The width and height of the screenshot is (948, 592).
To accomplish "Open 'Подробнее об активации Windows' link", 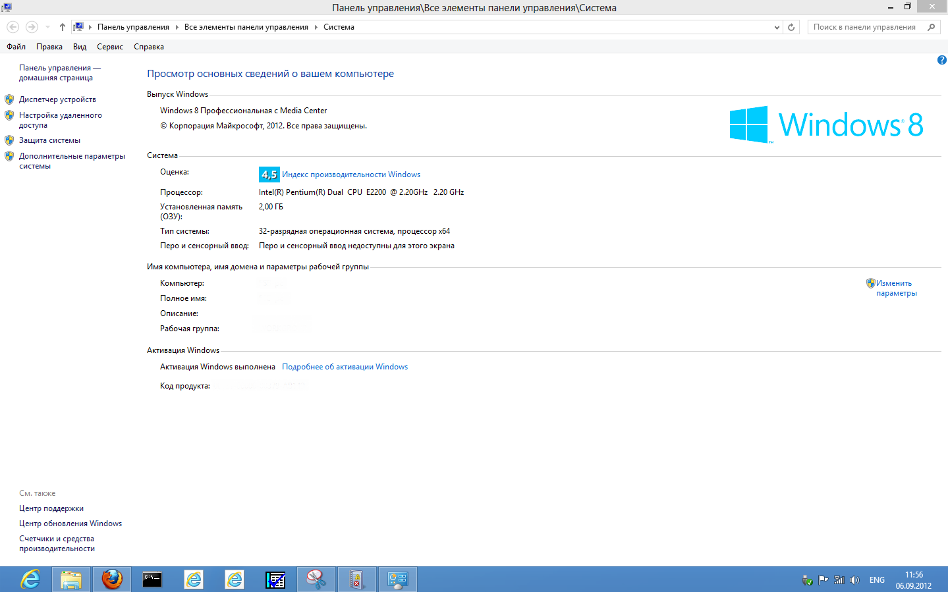I will [x=345, y=367].
